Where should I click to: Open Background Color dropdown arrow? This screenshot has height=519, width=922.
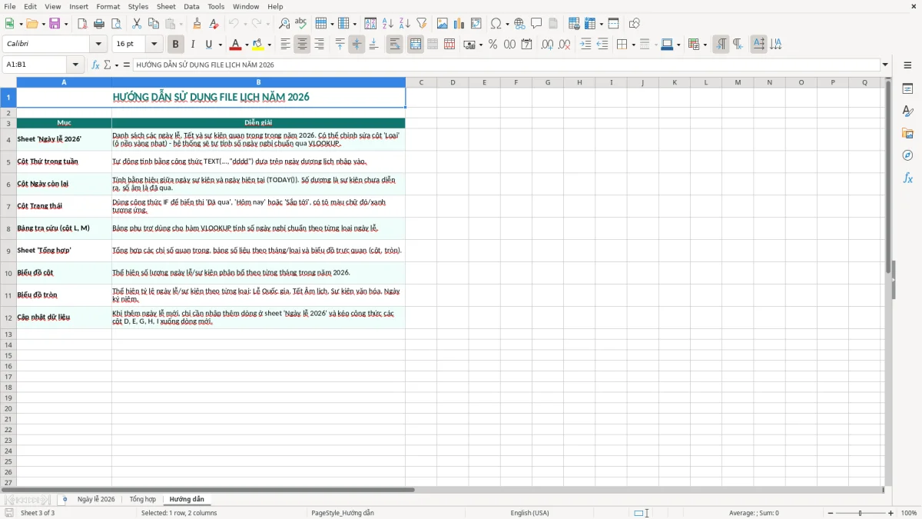click(269, 45)
